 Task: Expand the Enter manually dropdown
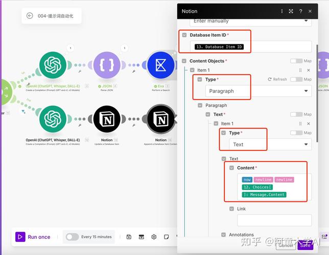250,21
